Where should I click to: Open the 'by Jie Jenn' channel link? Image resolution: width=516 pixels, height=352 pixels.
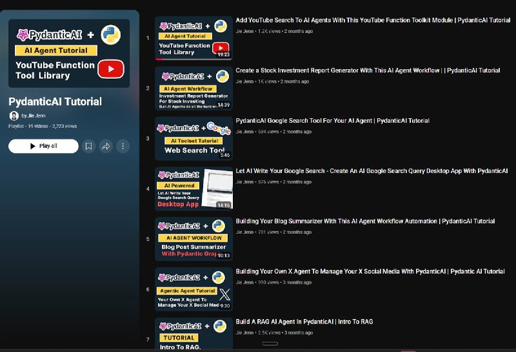pyautogui.click(x=34, y=116)
